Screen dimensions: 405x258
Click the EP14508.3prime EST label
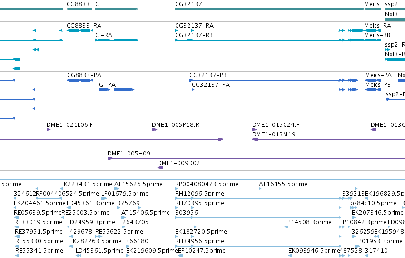tap(307, 222)
